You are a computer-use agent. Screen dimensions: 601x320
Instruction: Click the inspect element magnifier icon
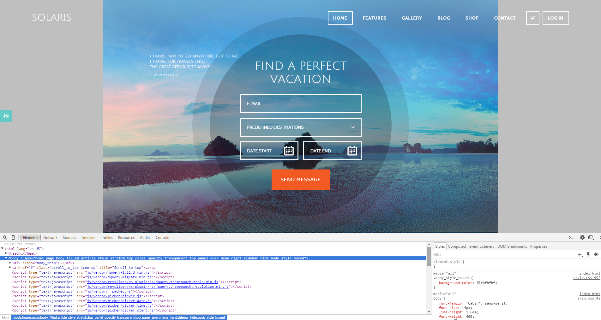pyautogui.click(x=5, y=238)
